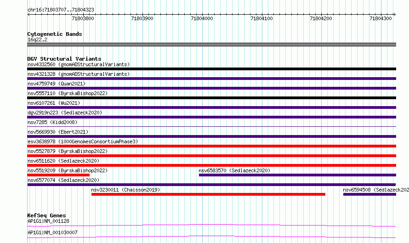Image resolution: width=409 pixels, height=243 pixels.
Task: Open nsv6594508 Sedlazeck label
Action: [376, 190]
